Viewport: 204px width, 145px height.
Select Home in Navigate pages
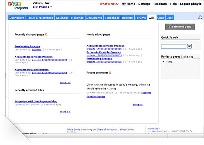pos(169,62)
